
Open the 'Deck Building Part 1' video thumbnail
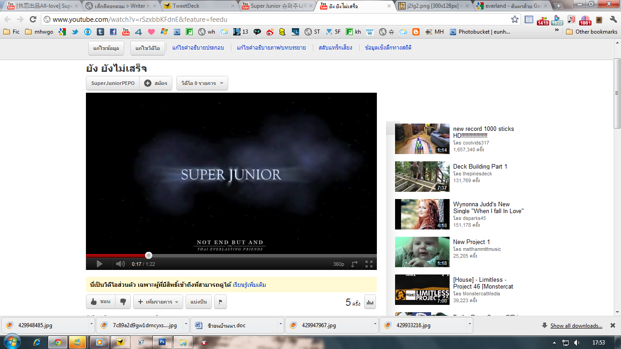[x=422, y=177]
